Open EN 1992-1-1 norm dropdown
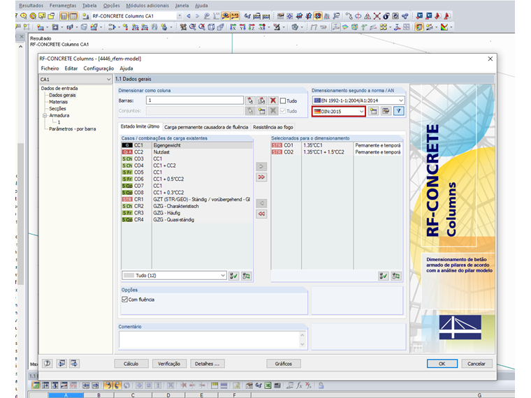 point(358,101)
